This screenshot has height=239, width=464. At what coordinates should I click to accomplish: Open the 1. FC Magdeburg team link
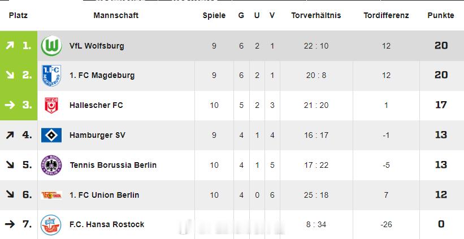(x=102, y=75)
